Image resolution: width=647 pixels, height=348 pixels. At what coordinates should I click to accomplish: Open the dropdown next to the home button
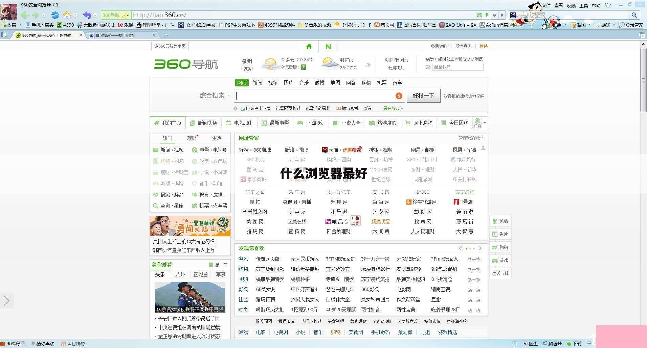[75, 15]
